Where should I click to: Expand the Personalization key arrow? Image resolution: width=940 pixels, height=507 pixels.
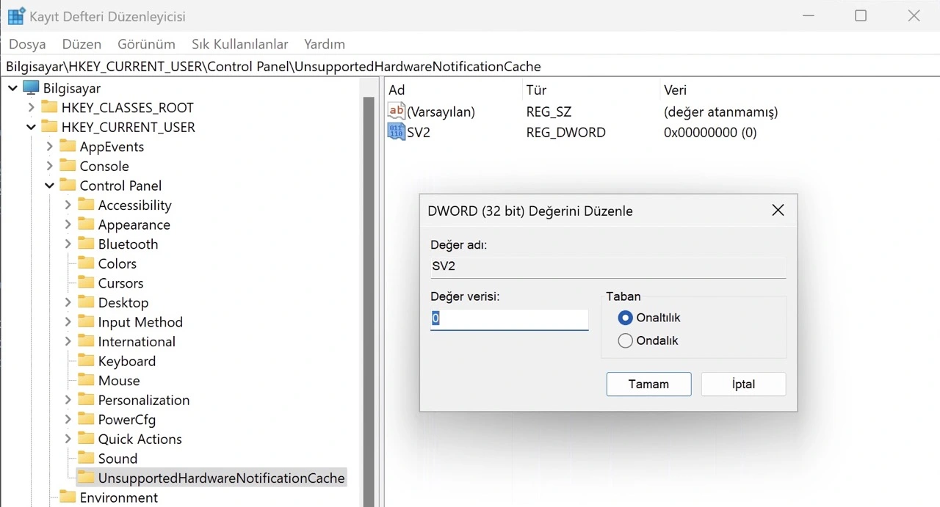pos(68,400)
